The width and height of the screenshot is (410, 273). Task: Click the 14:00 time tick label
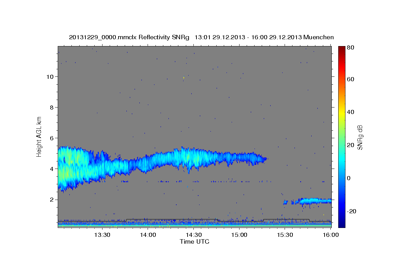tap(148, 235)
